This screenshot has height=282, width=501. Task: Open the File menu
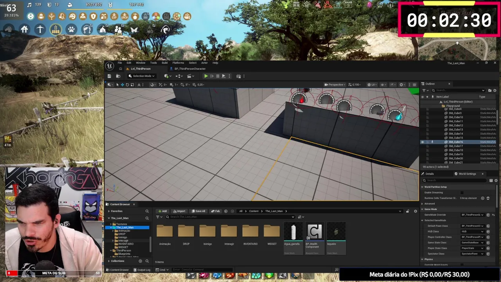(x=120, y=63)
